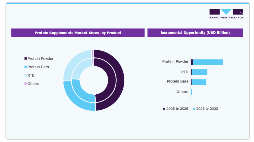This screenshot has height=142, width=254.
Task: Select the Protein Bars legend label
Action: (38, 67)
